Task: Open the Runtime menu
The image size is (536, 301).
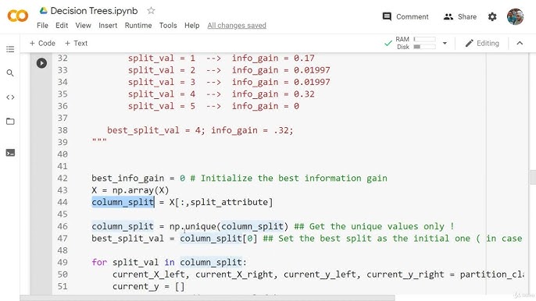Action: point(138,26)
